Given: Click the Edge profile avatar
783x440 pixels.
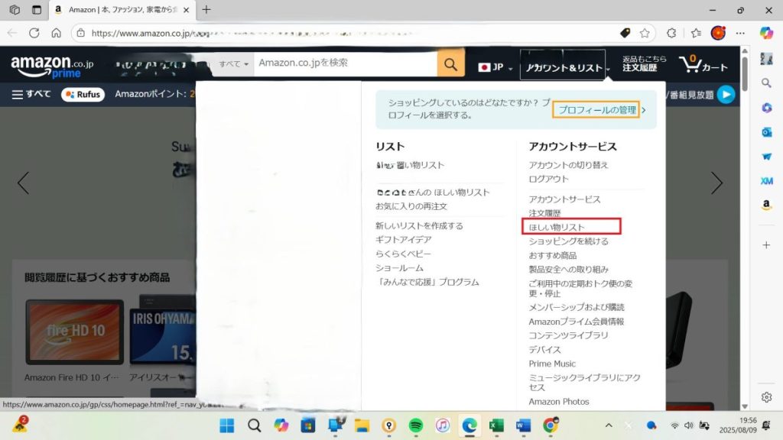Looking at the screenshot, I should tap(718, 33).
